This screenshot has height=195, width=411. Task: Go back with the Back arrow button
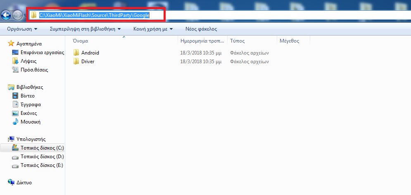tap(6, 15)
